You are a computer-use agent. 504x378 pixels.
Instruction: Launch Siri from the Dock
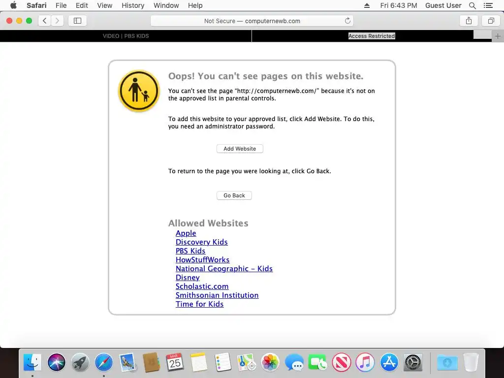[x=56, y=362]
